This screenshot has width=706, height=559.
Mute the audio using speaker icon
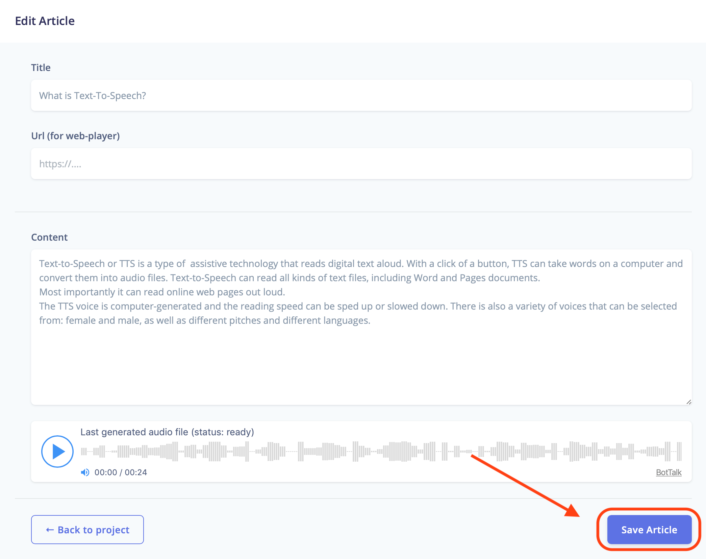click(x=85, y=472)
